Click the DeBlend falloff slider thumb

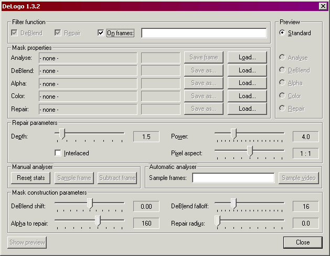click(233, 204)
